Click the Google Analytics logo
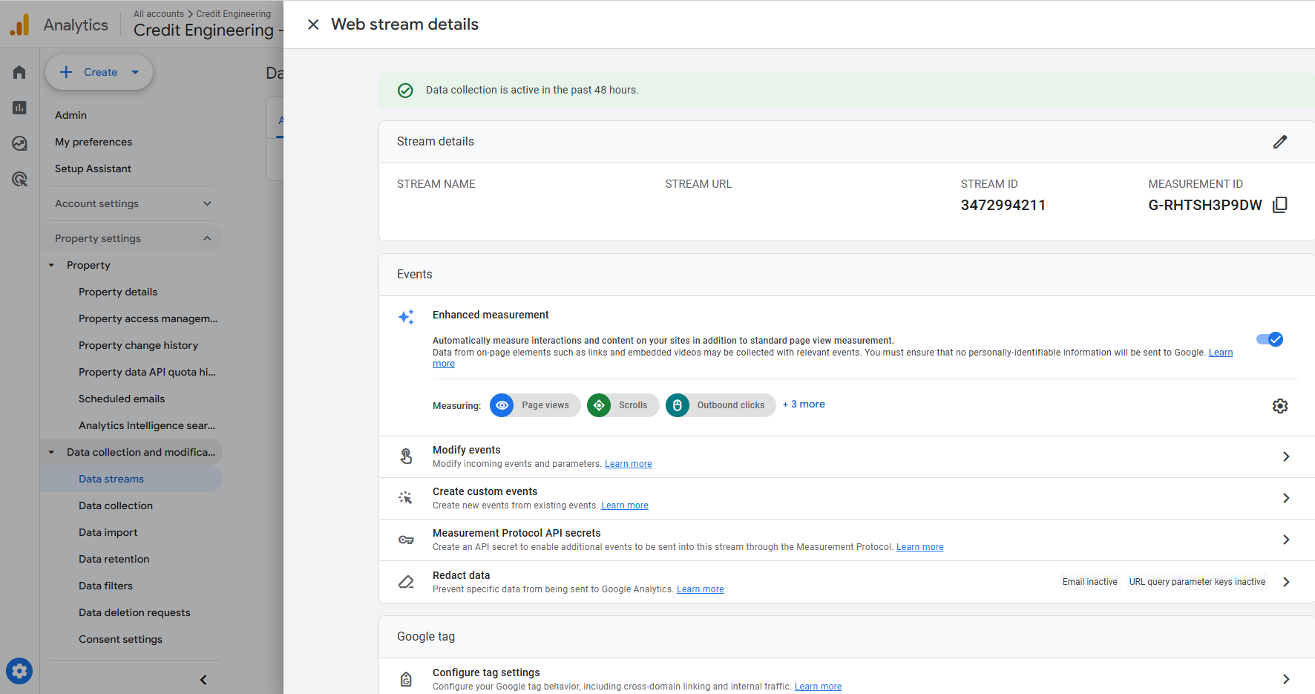 (20, 24)
